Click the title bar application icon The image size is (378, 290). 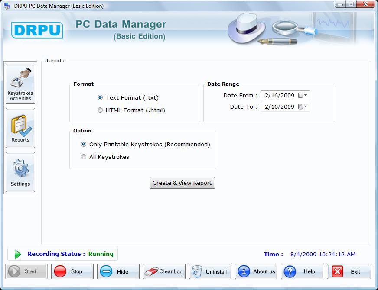[7, 6]
